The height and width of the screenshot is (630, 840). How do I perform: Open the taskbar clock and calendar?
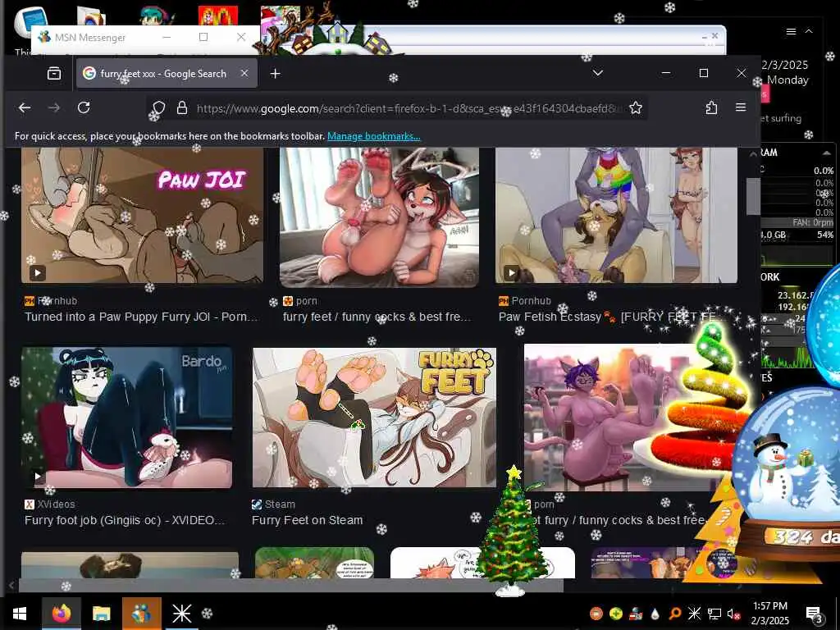coord(770,614)
